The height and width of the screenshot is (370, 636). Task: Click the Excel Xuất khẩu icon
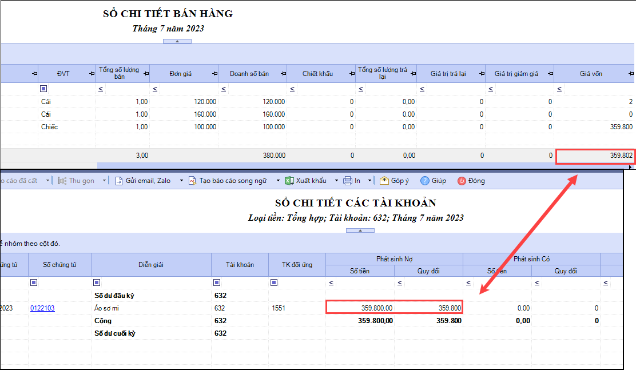(289, 181)
